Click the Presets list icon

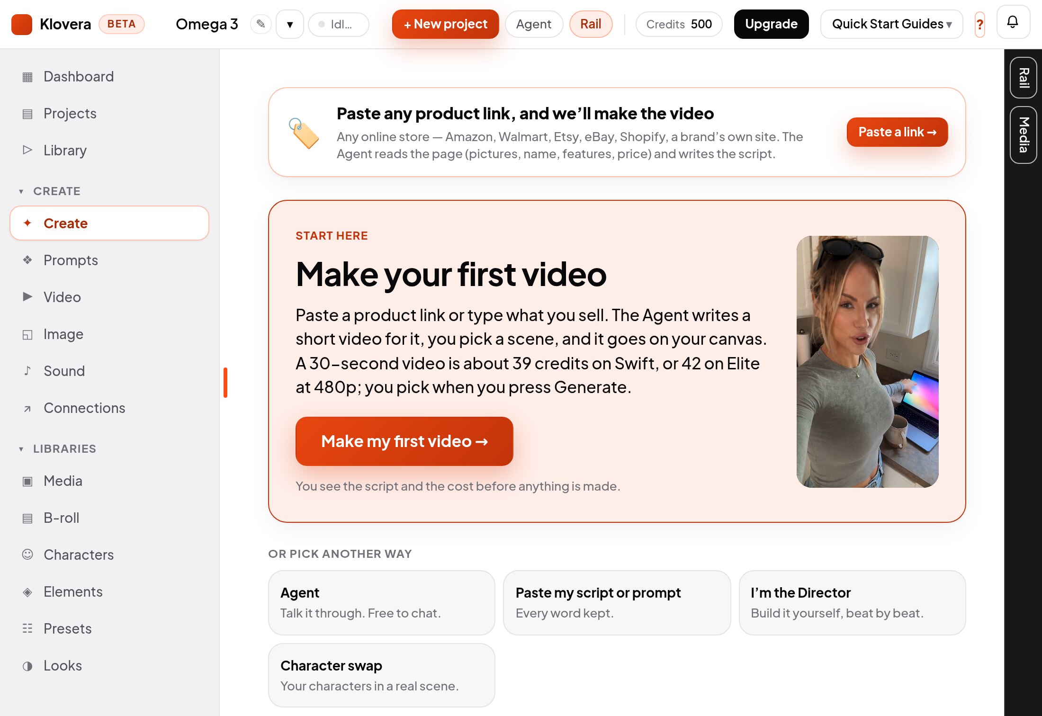pos(27,628)
